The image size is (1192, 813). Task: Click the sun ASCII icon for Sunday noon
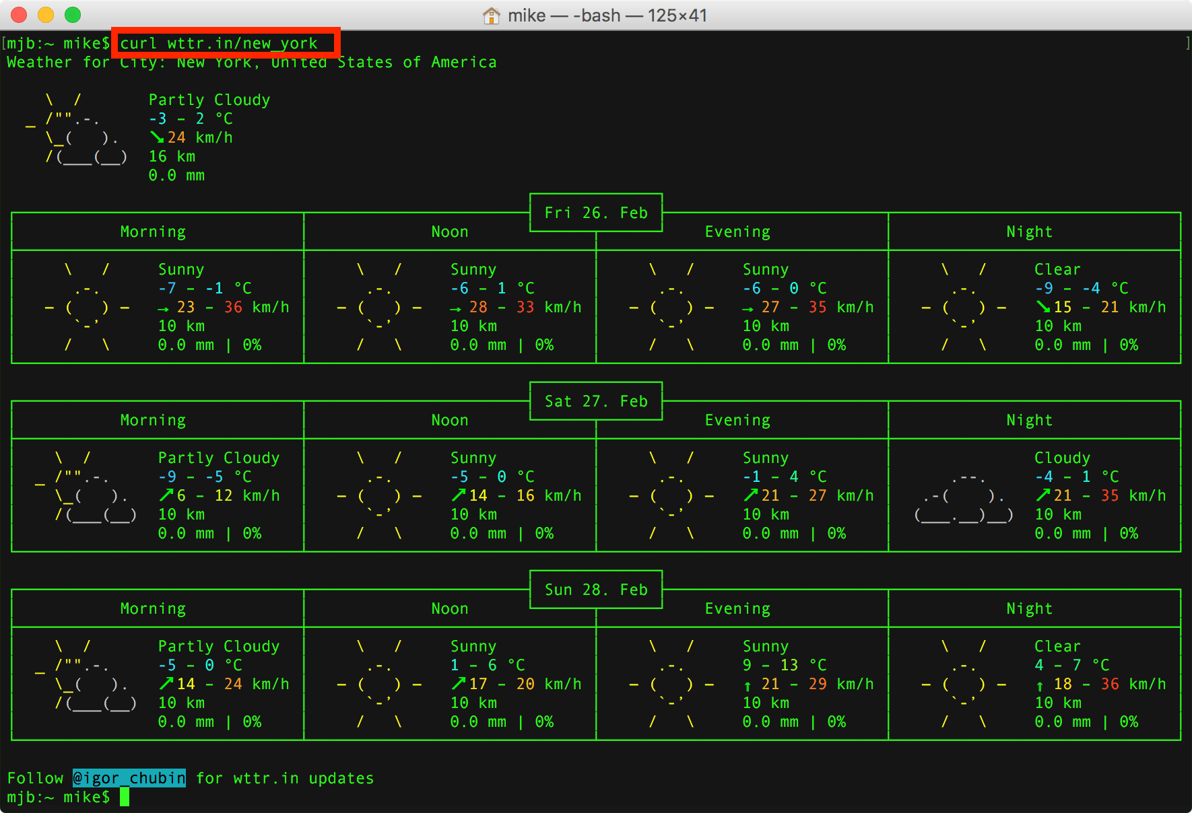[379, 684]
